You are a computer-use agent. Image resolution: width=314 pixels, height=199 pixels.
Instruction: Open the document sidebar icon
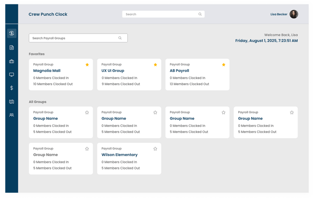pyautogui.click(x=12, y=47)
